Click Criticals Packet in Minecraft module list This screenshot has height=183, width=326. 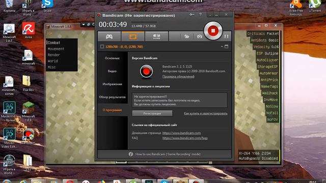click(263, 34)
